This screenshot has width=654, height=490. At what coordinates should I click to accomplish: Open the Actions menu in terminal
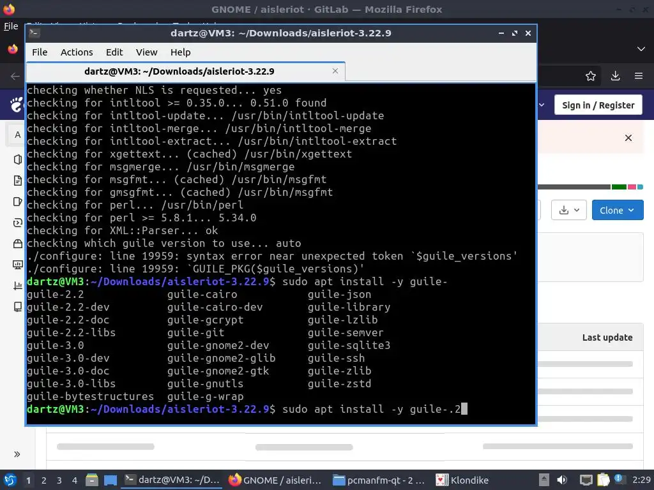(77, 52)
